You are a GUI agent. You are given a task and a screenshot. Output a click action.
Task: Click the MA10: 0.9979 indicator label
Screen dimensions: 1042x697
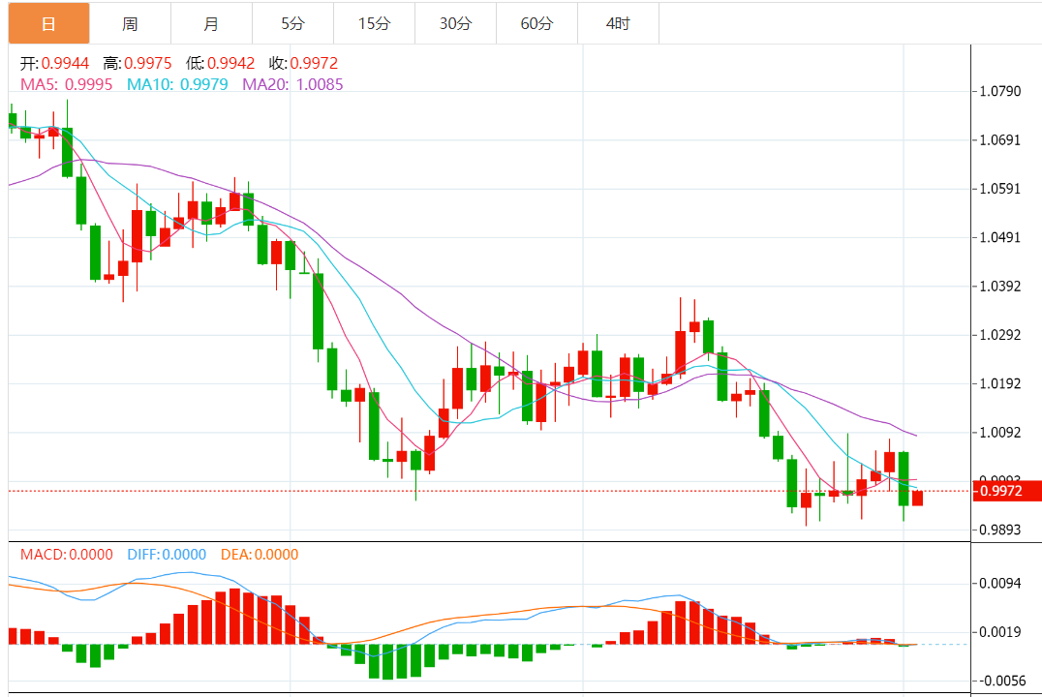(177, 84)
